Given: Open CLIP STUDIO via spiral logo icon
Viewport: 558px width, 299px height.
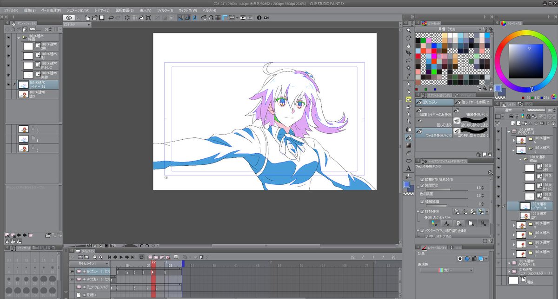Looking at the screenshot, I should [68, 18].
